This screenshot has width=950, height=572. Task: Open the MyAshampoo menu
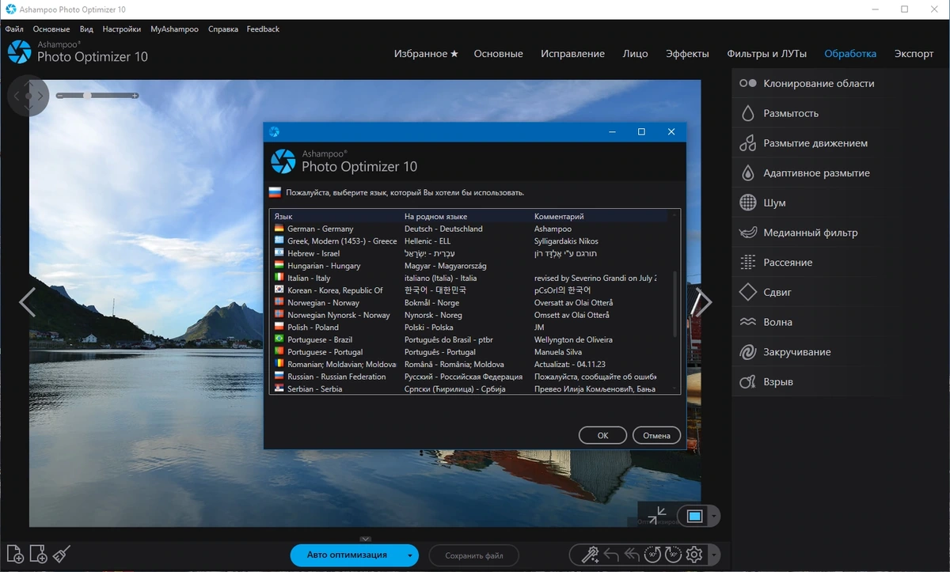click(x=174, y=29)
